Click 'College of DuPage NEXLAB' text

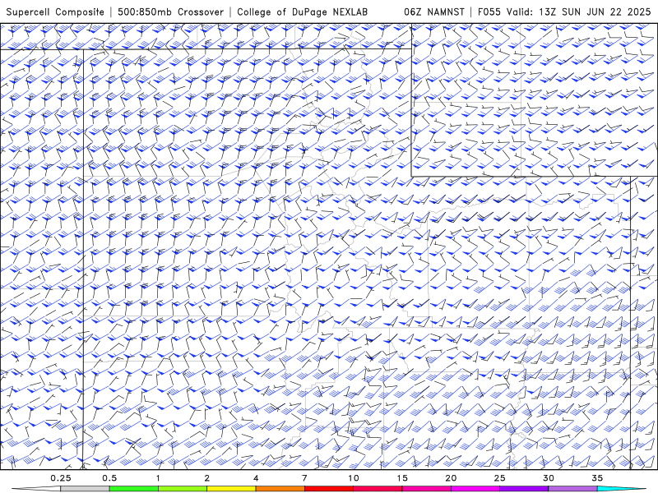click(302, 12)
